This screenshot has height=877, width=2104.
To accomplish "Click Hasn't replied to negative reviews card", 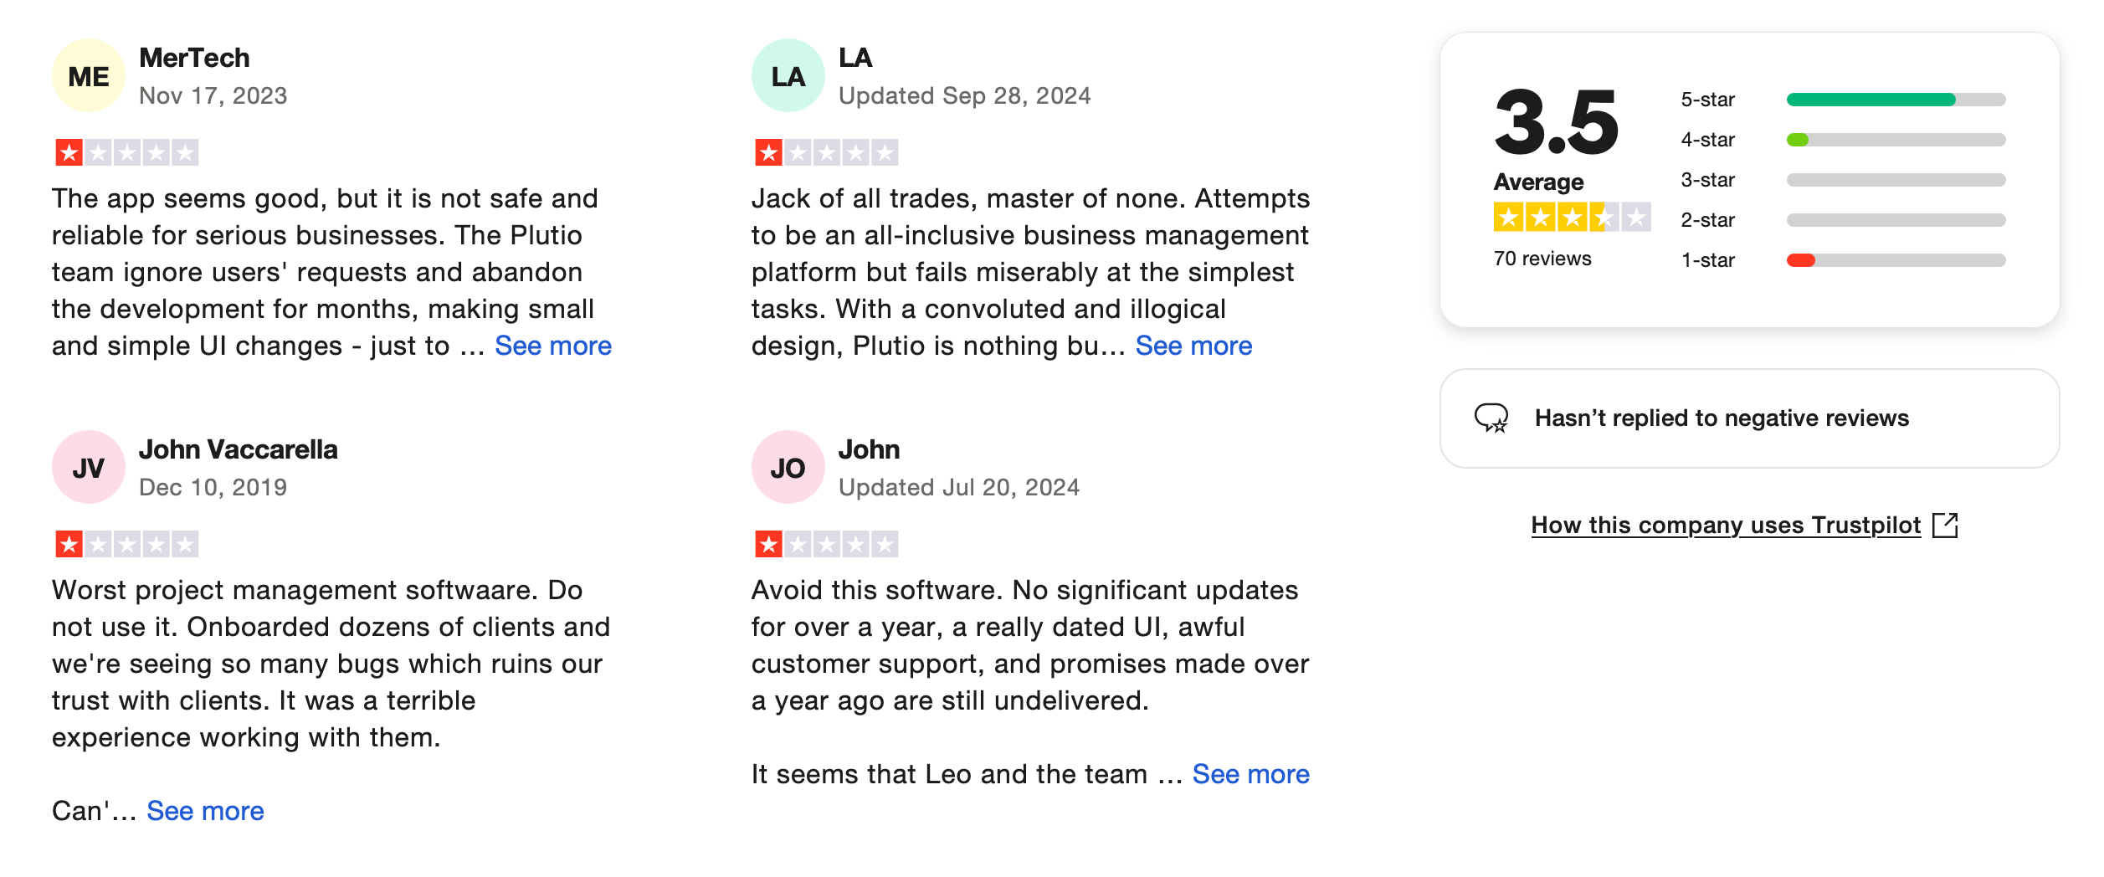I will 1748,418.
